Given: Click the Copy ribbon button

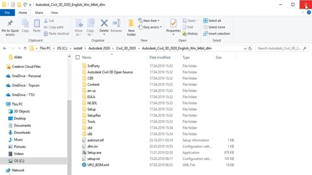Looking at the screenshot, I should 25,26.
